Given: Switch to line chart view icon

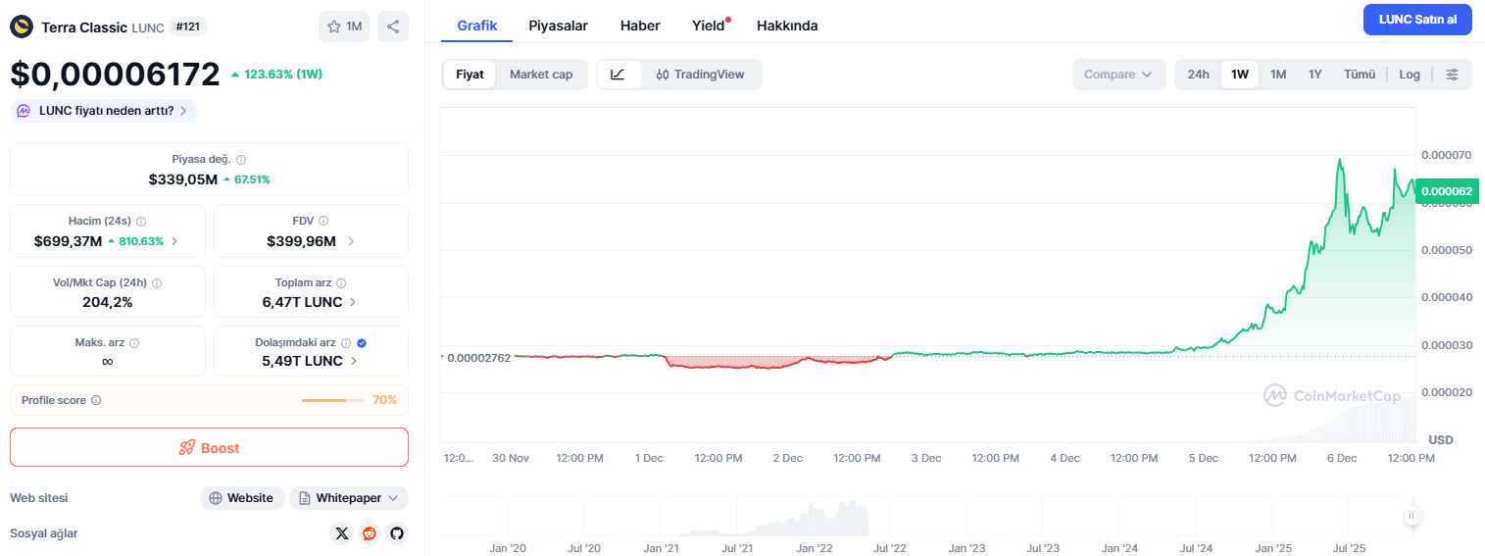Looking at the screenshot, I should coord(619,75).
